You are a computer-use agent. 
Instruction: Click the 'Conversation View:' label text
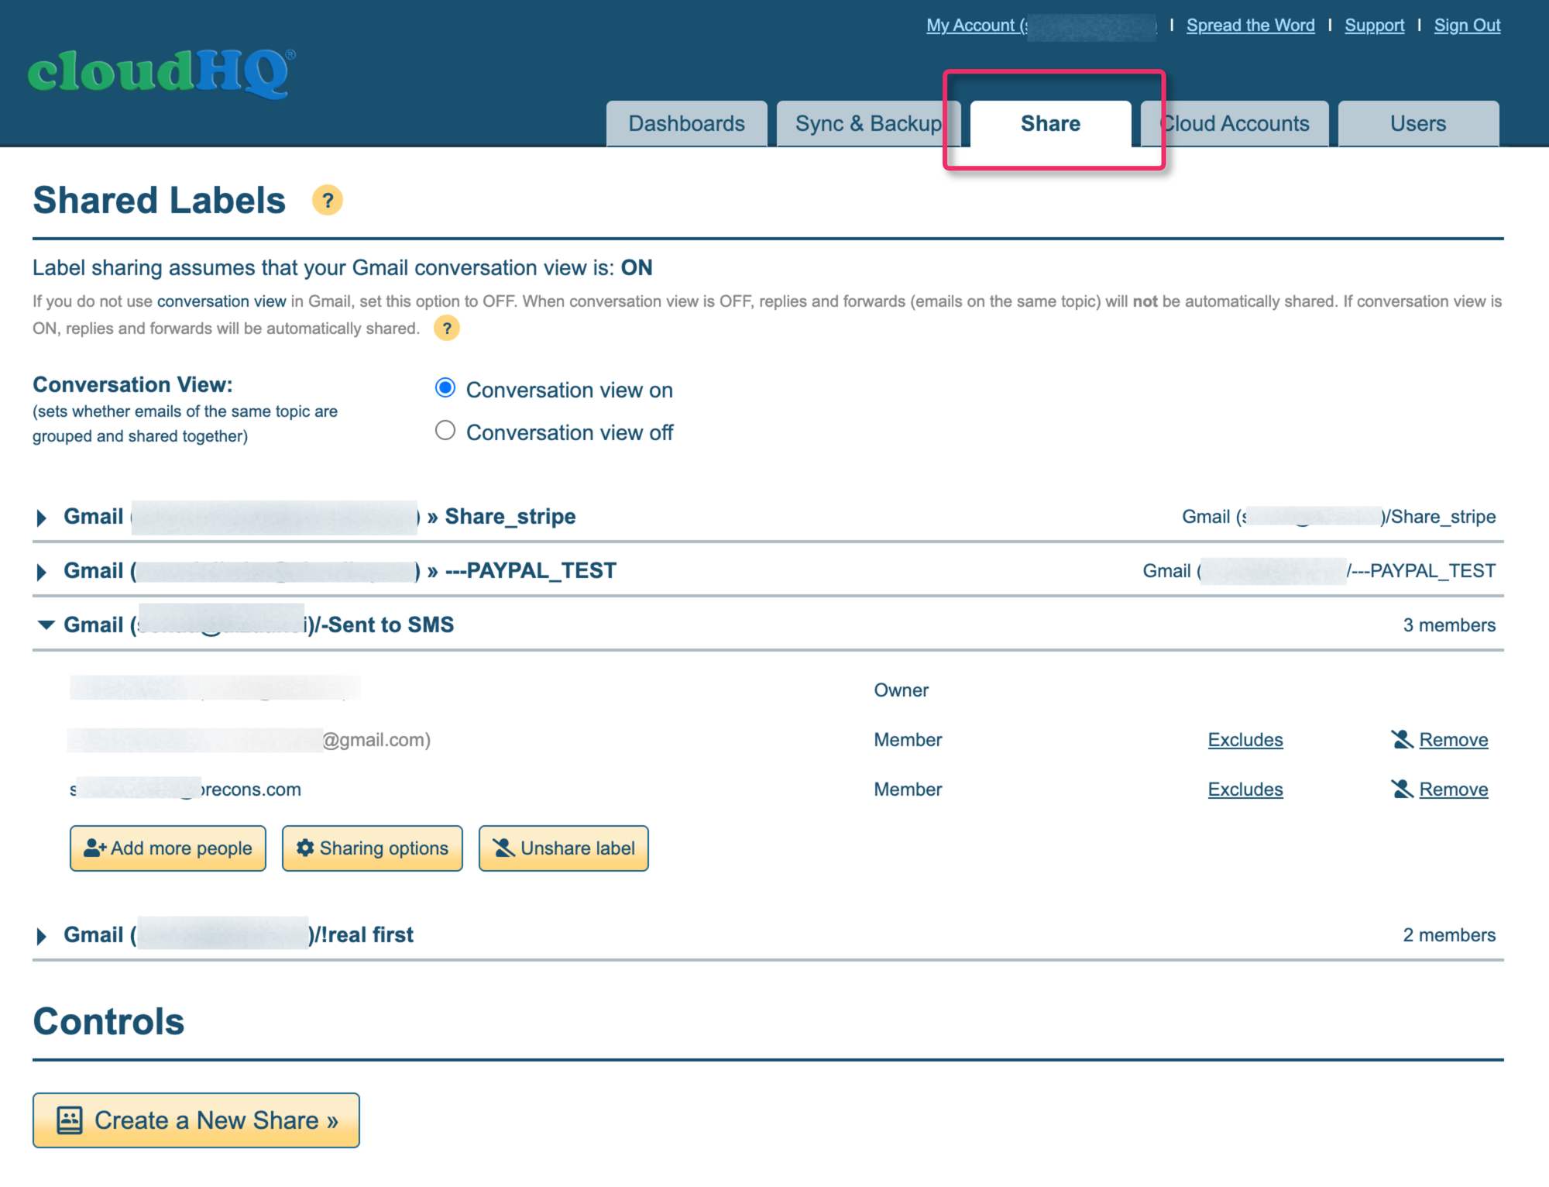132,385
